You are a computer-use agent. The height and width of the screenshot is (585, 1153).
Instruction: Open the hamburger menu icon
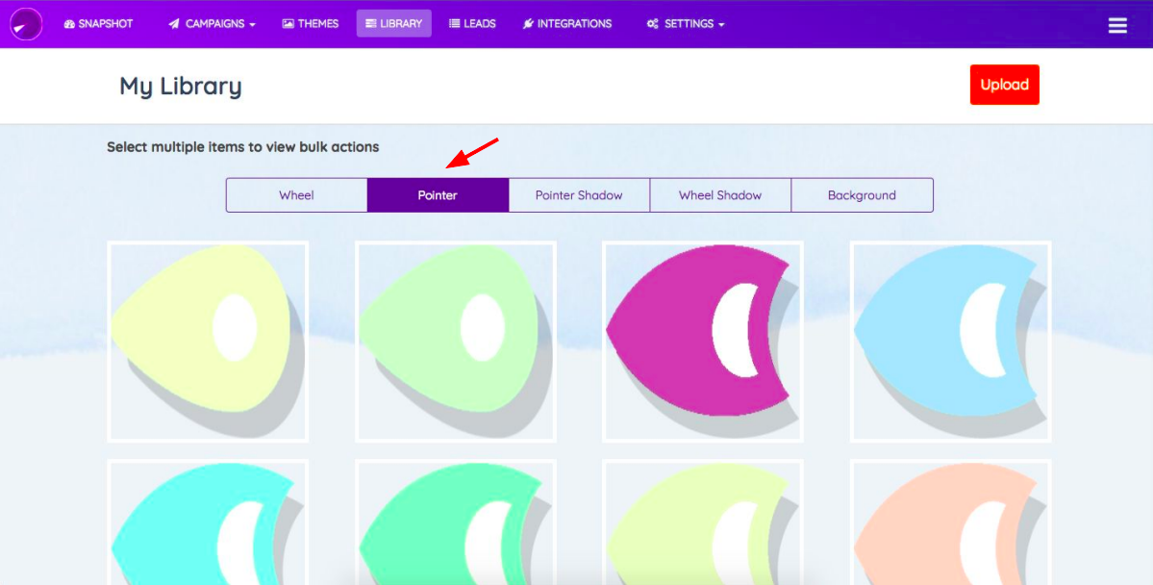click(1117, 25)
